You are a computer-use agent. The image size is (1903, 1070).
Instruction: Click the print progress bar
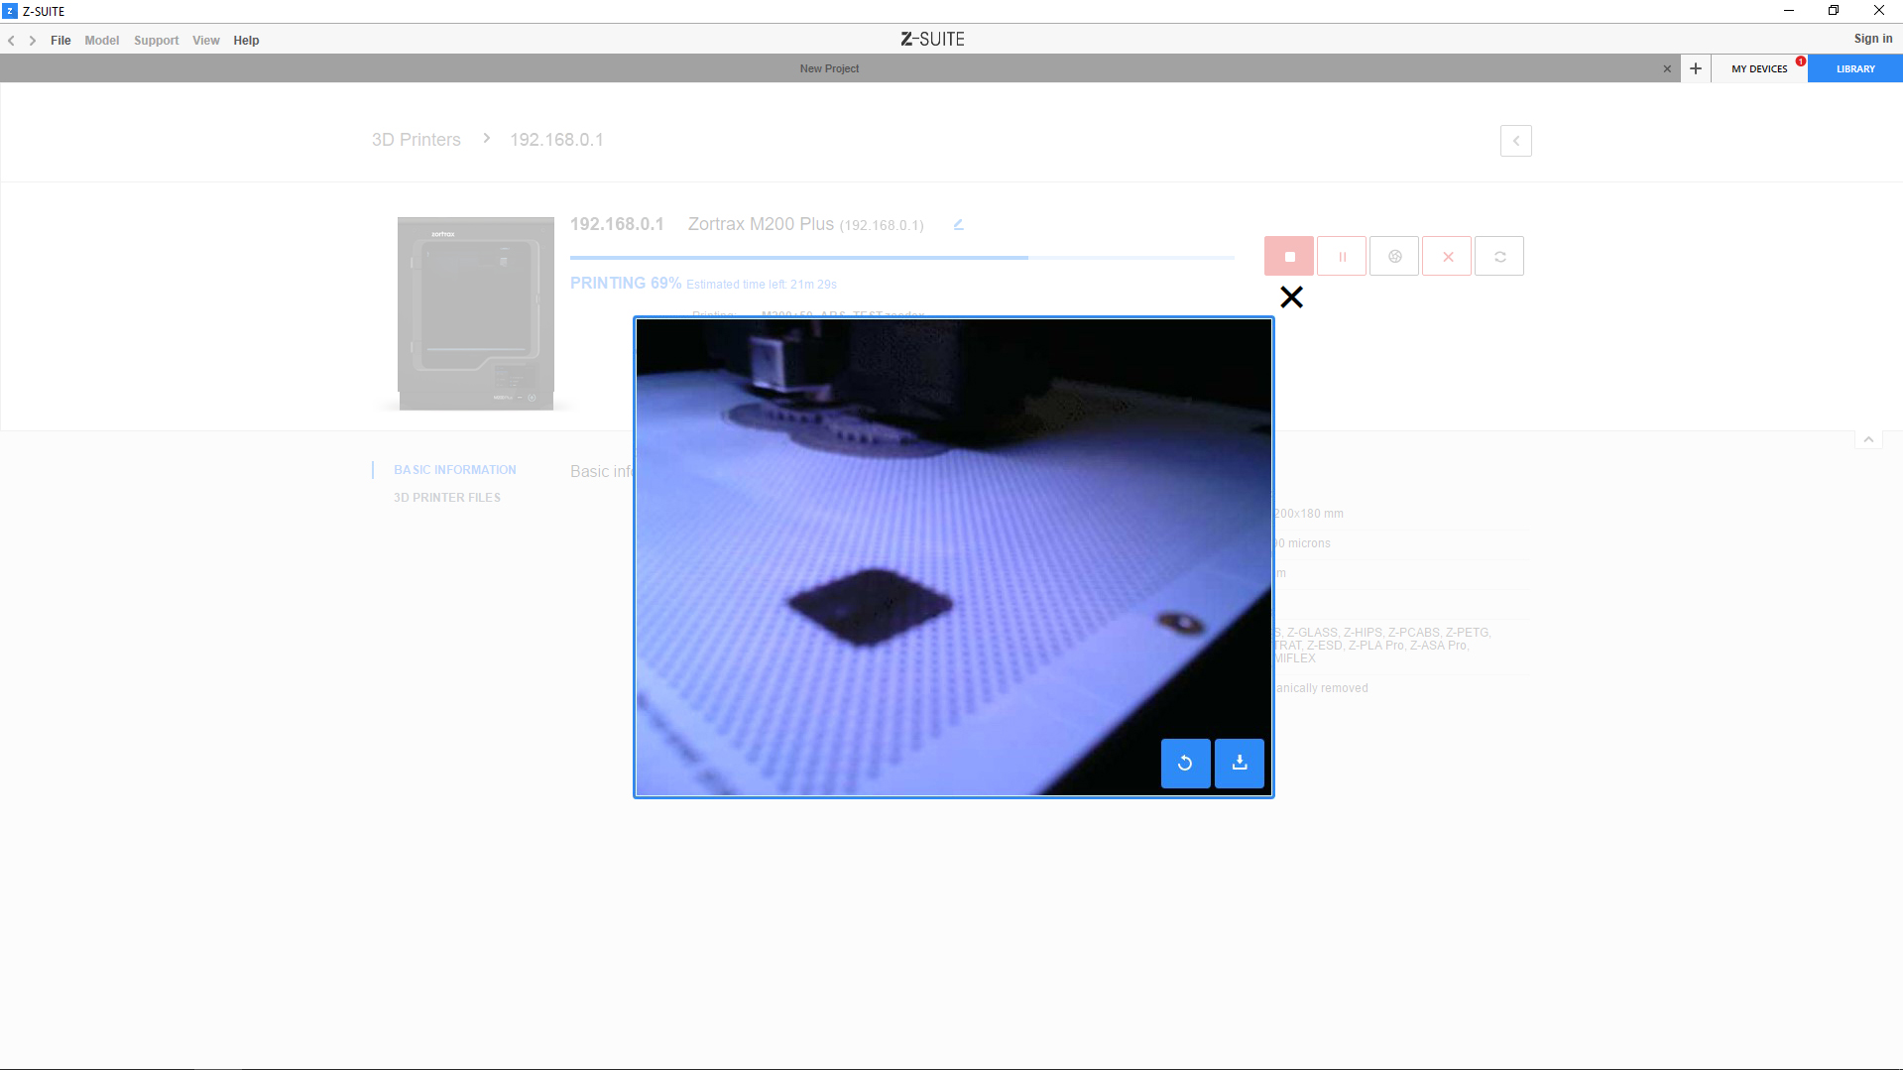(x=902, y=258)
